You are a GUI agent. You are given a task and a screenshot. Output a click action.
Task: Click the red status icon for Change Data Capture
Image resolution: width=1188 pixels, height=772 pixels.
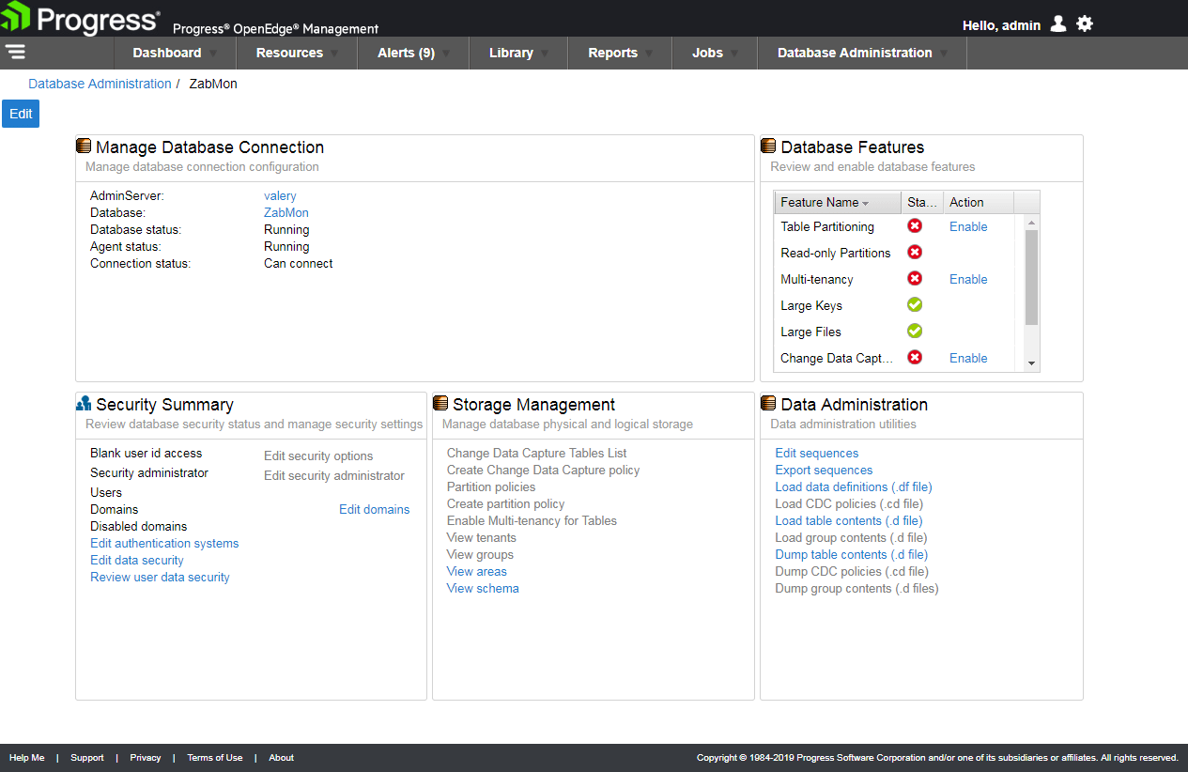click(915, 358)
